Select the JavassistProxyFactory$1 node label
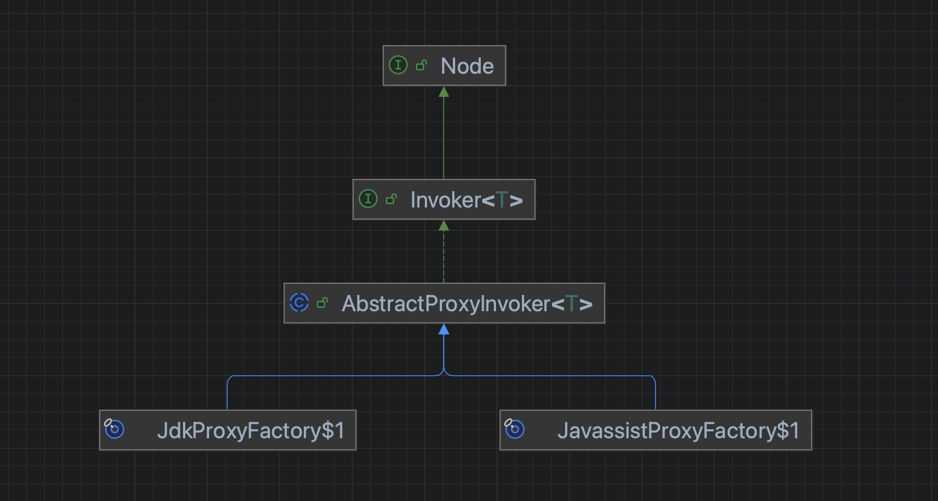The width and height of the screenshot is (938, 501). click(678, 430)
